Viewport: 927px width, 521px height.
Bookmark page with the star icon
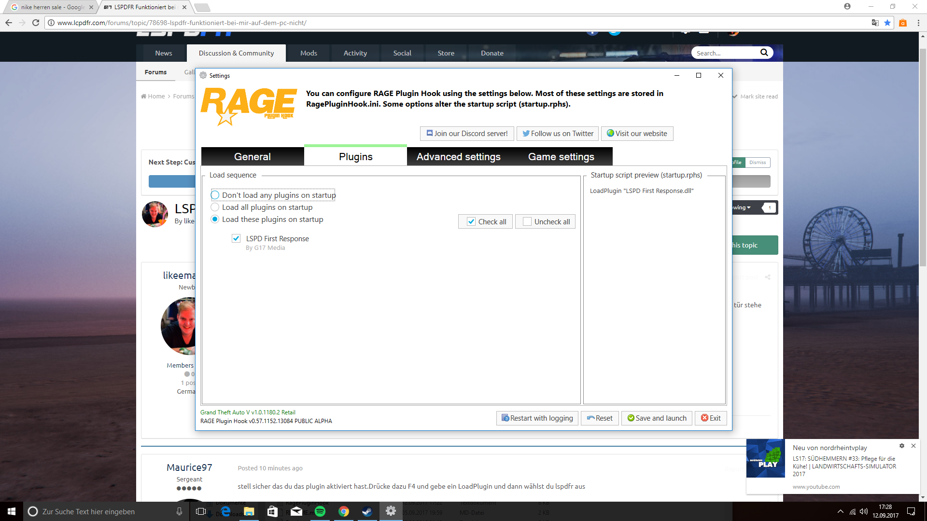(887, 23)
